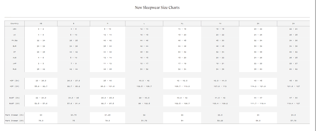Click the 121.9 - 127 hip cell

pos(293,86)
